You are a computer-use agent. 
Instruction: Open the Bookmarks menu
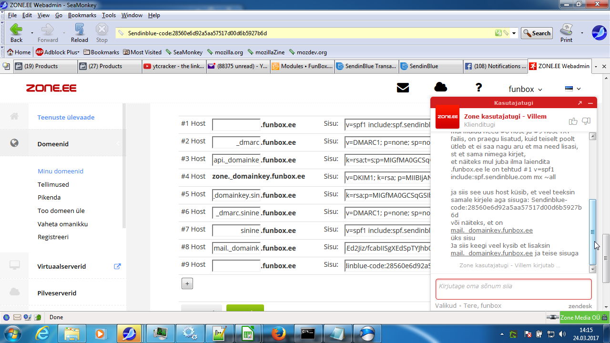82,15
